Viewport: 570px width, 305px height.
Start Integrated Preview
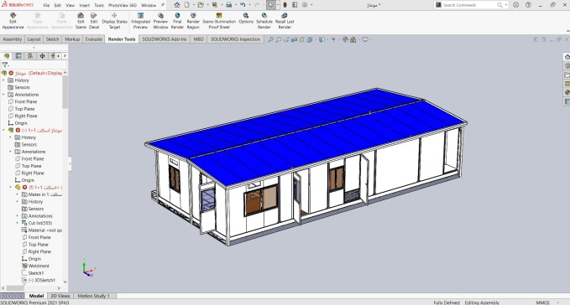tap(140, 21)
